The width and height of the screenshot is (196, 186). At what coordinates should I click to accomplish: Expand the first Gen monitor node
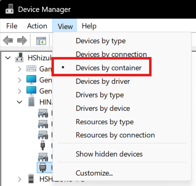[x=20, y=80]
